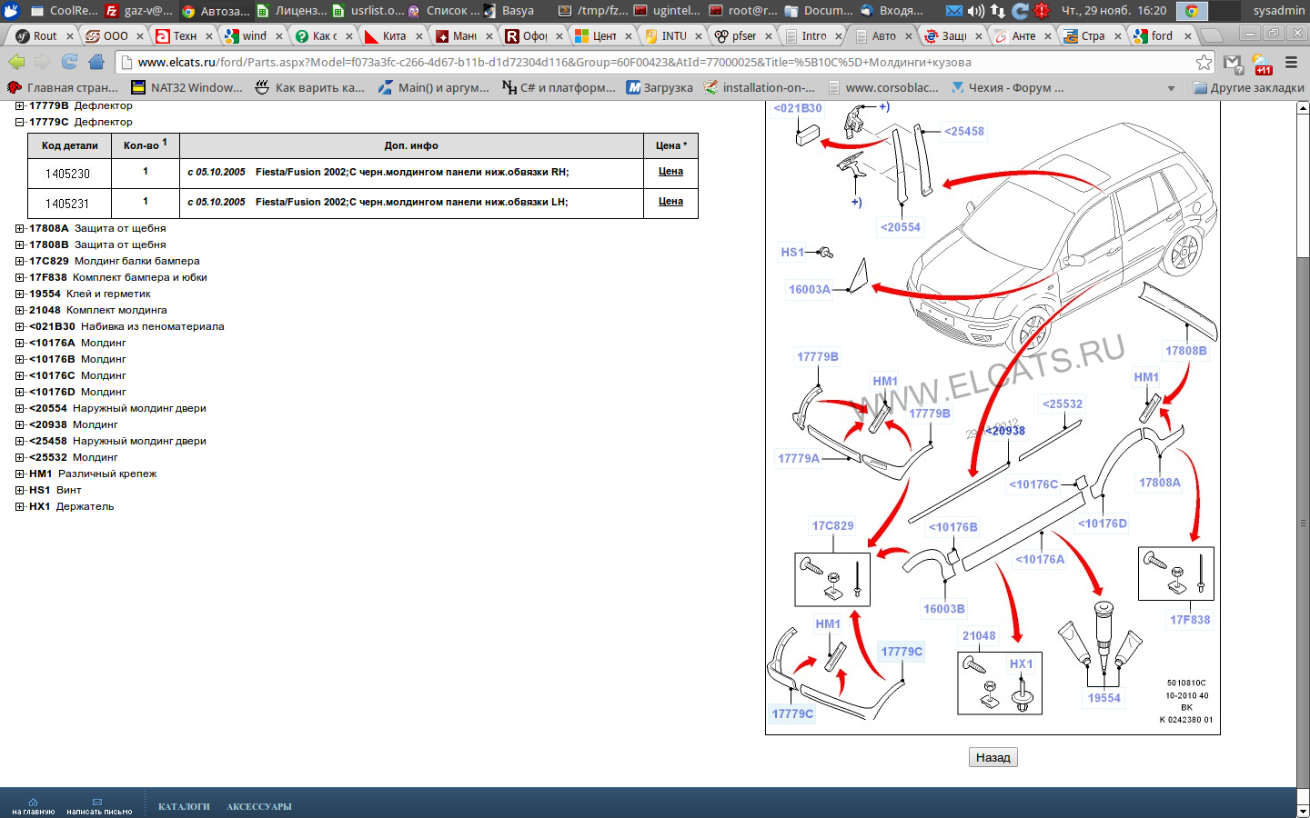Screen dimensions: 1310x818
Task: Expand the HX1 Держатель node
Action: pyautogui.click(x=20, y=506)
